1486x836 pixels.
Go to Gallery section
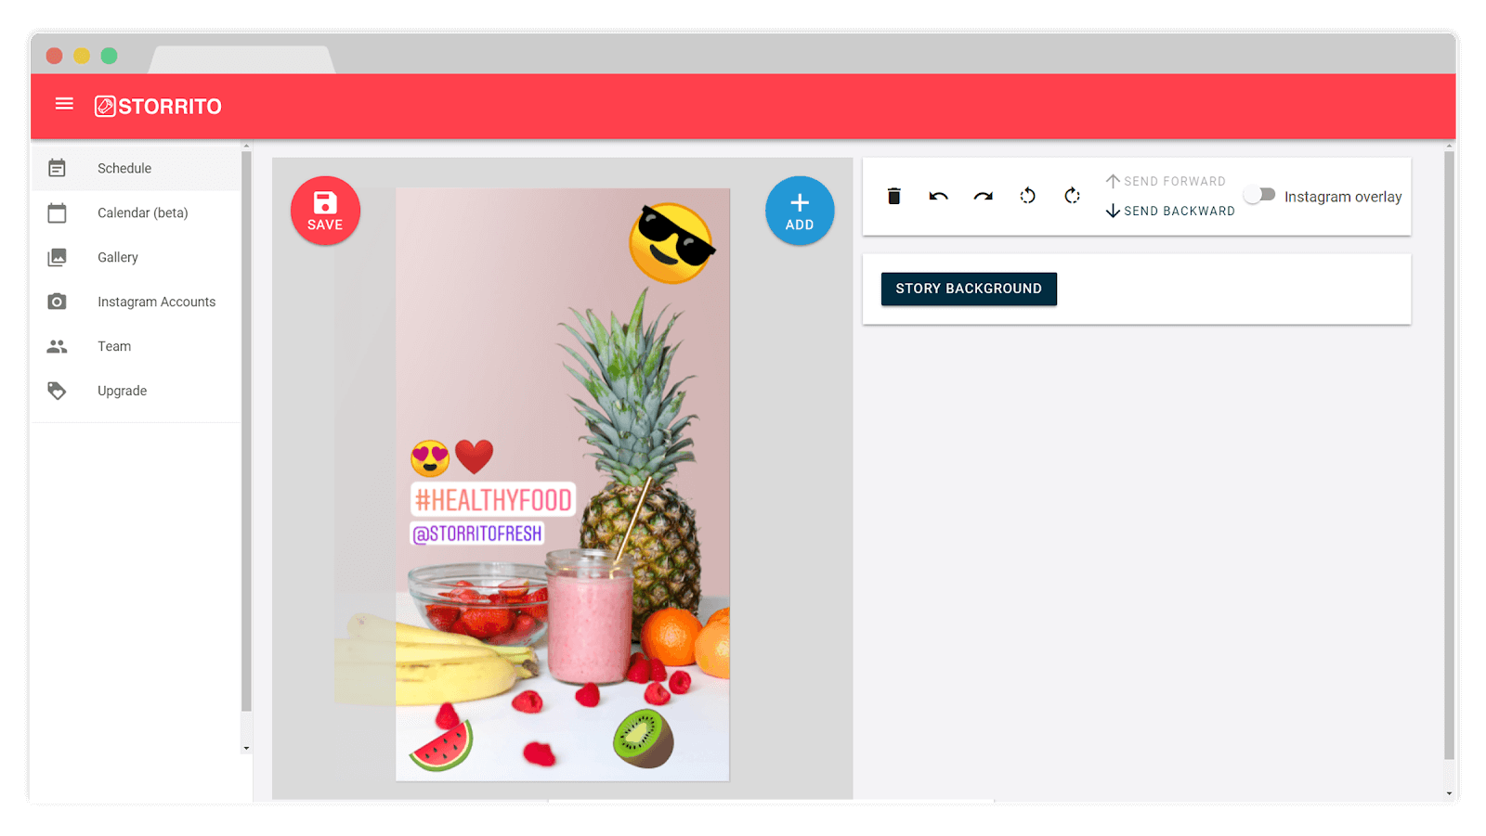pos(136,257)
